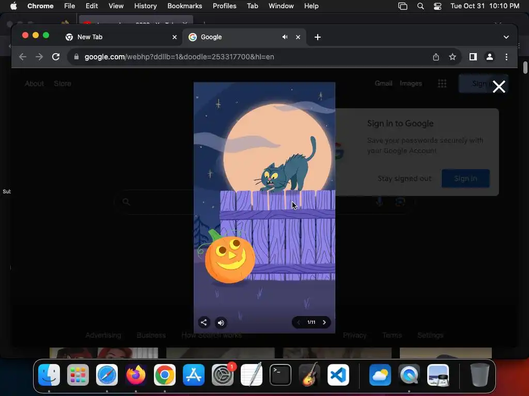Open the File menu
The width and height of the screenshot is (529, 396).
pyautogui.click(x=70, y=6)
